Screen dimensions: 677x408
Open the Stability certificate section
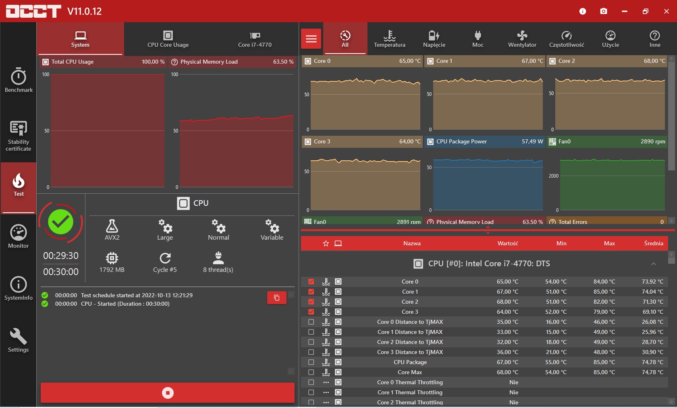coord(19,136)
